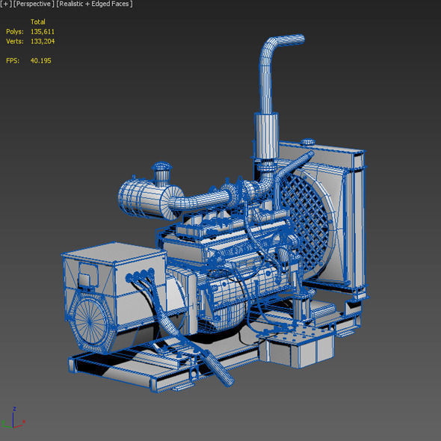Image resolution: width=441 pixels, height=441 pixels.
Task: Open the [+] viewport general menu
Action: click(6, 4)
